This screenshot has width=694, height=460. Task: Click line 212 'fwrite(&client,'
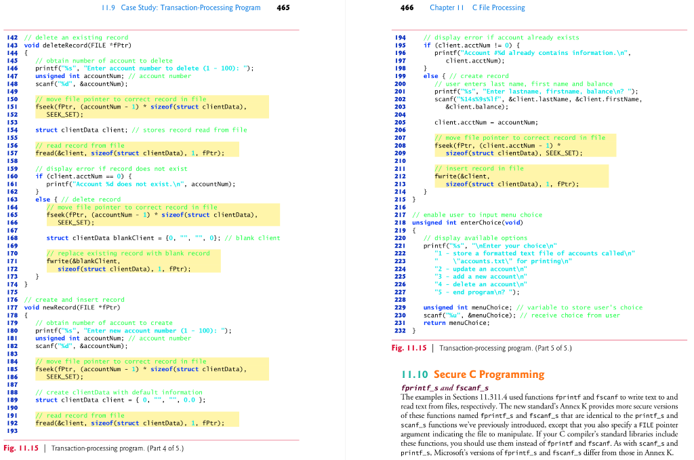[x=462, y=176]
